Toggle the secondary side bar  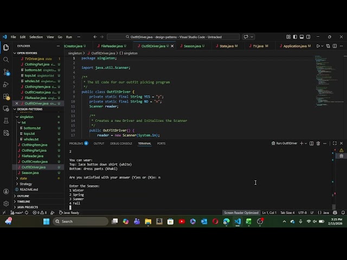308,37
